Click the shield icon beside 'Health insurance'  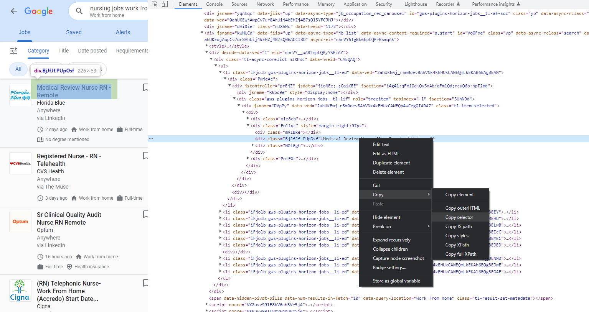tap(69, 267)
